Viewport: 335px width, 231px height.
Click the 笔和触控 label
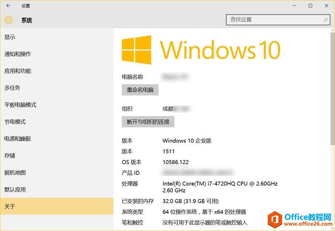pyautogui.click(x=132, y=223)
